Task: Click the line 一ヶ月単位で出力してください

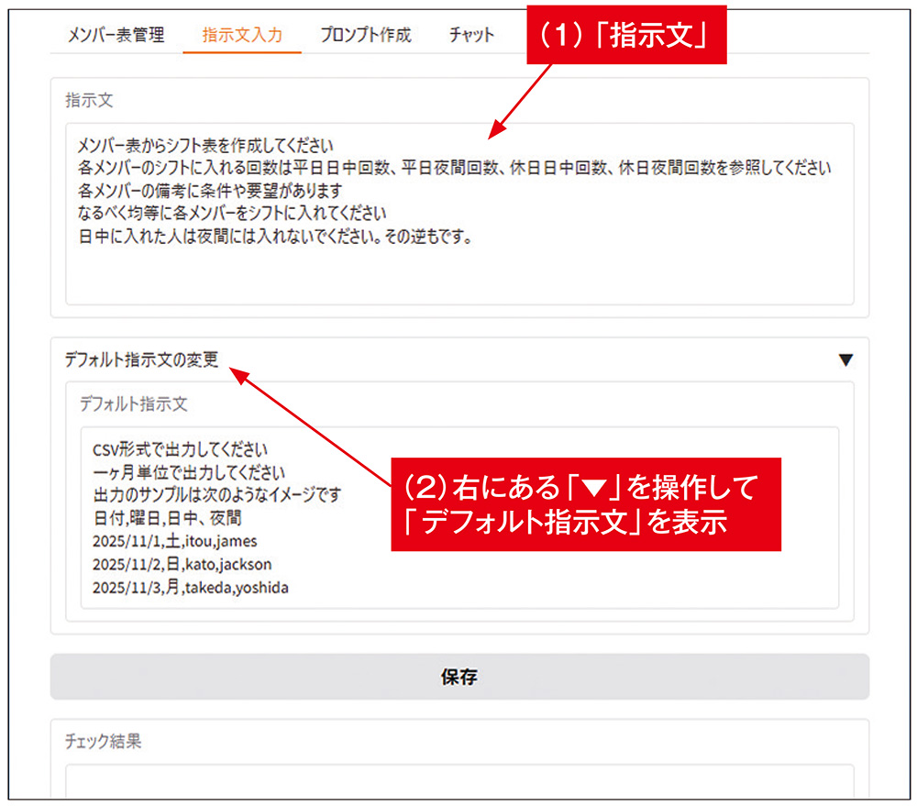Action: [189, 472]
